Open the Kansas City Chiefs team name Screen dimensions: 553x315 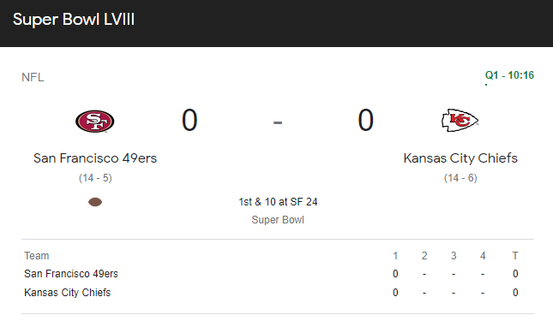[x=460, y=158]
